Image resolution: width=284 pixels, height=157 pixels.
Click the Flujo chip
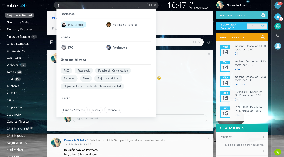(x=86, y=78)
